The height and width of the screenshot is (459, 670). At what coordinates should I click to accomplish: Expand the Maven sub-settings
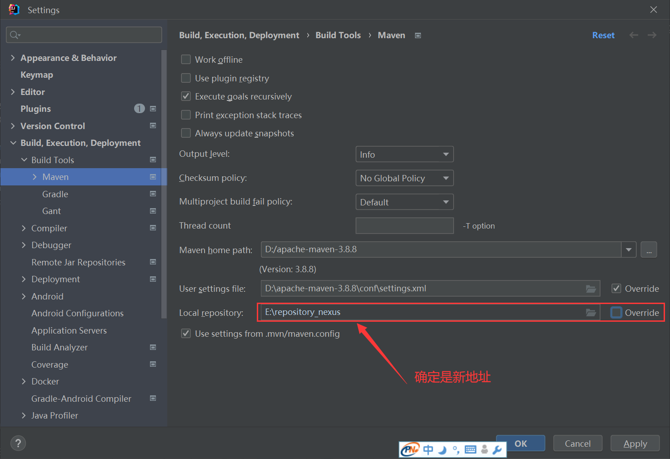click(35, 177)
